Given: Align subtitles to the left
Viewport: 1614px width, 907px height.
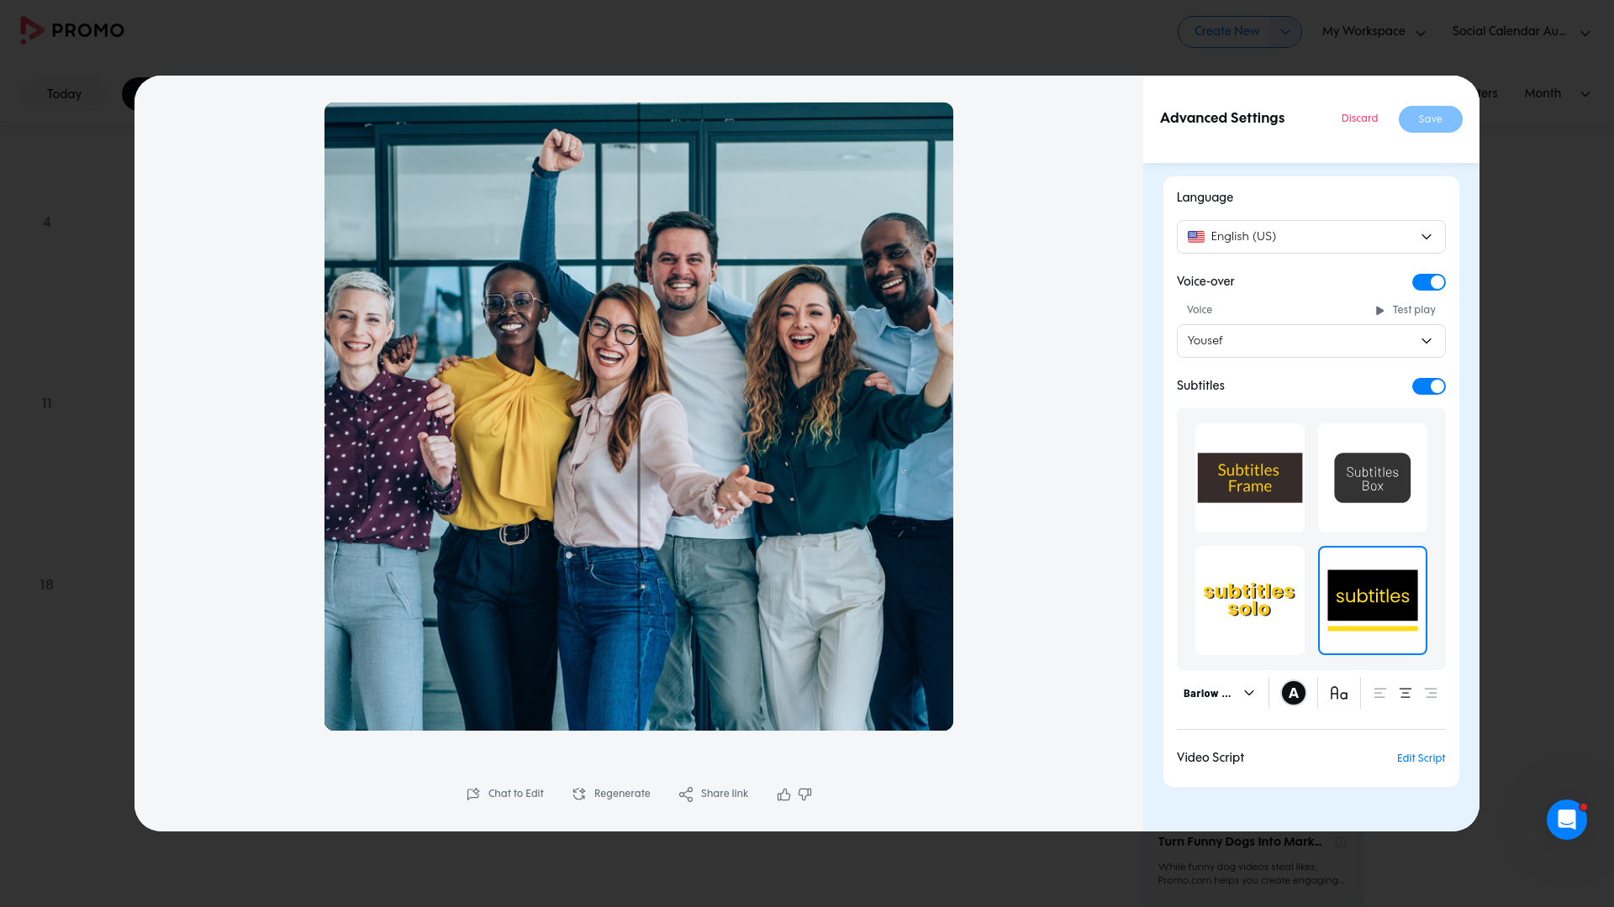Looking at the screenshot, I should tap(1379, 693).
